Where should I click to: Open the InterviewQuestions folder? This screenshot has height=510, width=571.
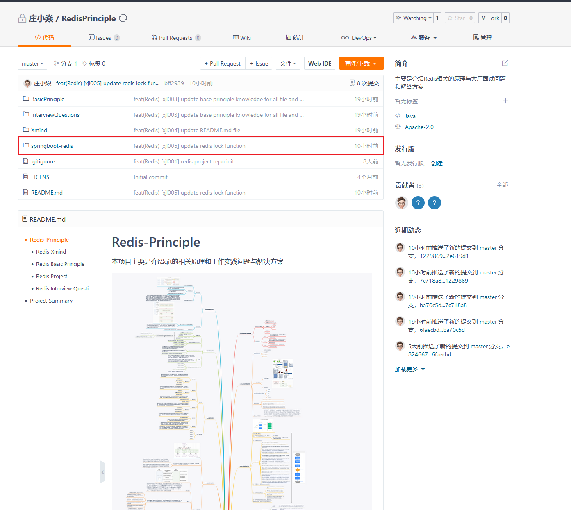coord(55,115)
